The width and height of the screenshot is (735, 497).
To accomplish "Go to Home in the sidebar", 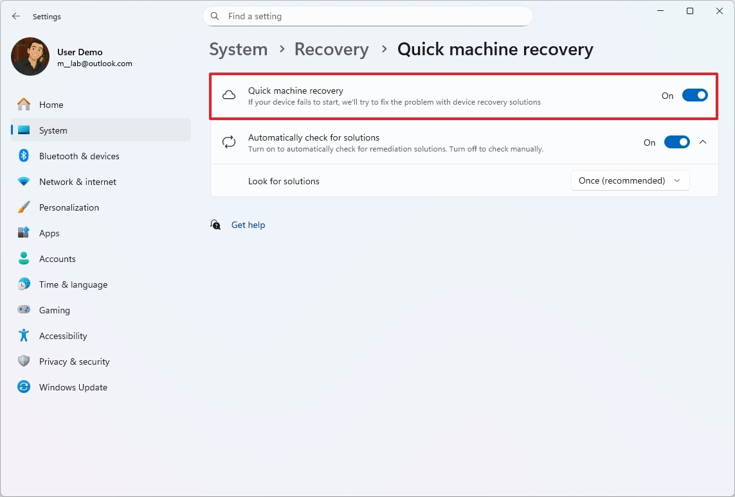I will tap(51, 104).
